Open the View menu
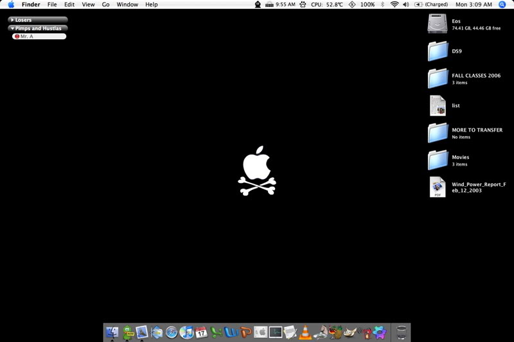514x342 pixels. point(88,4)
